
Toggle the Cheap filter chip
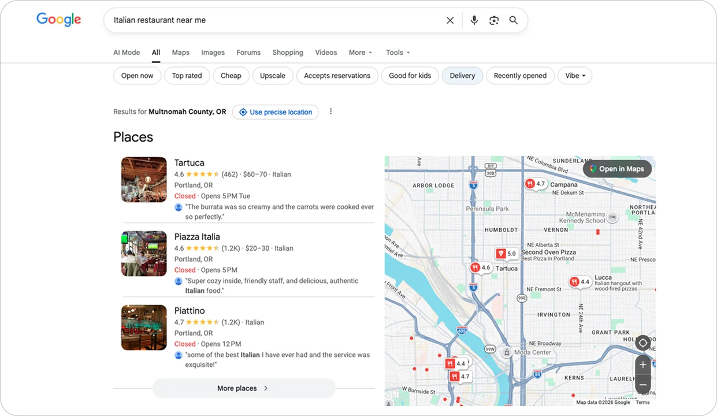pos(231,76)
